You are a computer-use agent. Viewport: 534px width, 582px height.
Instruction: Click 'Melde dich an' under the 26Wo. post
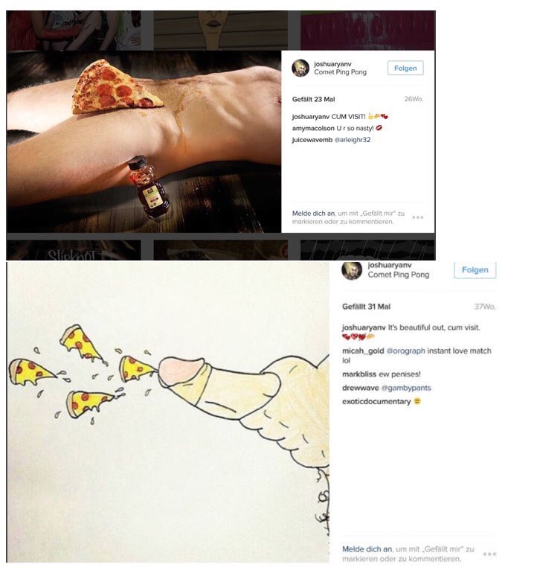(313, 214)
